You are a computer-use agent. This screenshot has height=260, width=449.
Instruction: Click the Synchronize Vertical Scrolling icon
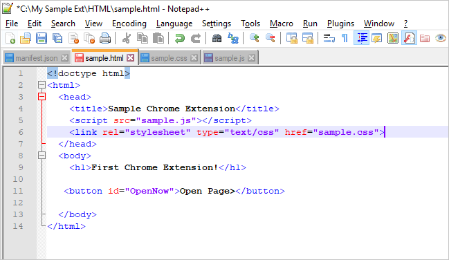click(x=292, y=38)
